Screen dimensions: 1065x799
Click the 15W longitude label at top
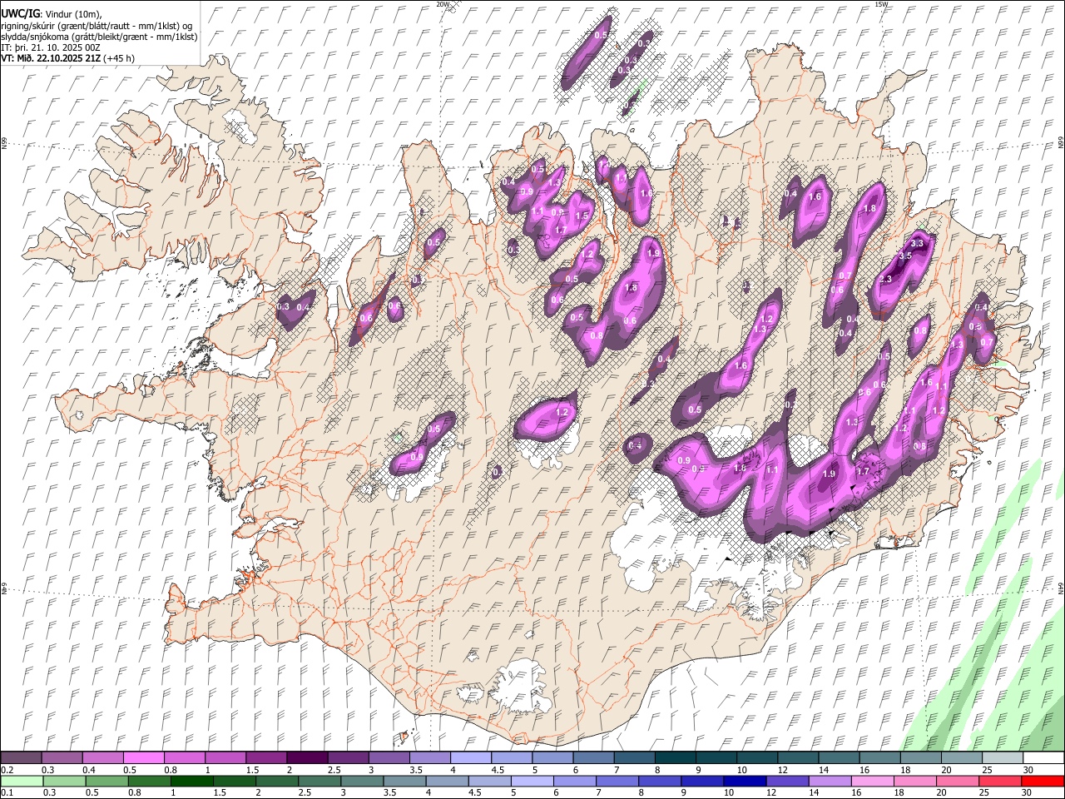pyautogui.click(x=882, y=4)
